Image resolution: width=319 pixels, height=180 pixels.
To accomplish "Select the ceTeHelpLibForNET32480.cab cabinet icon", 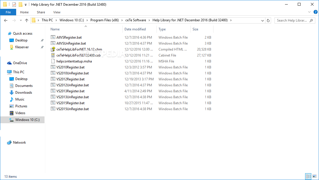I will click(x=53, y=55).
